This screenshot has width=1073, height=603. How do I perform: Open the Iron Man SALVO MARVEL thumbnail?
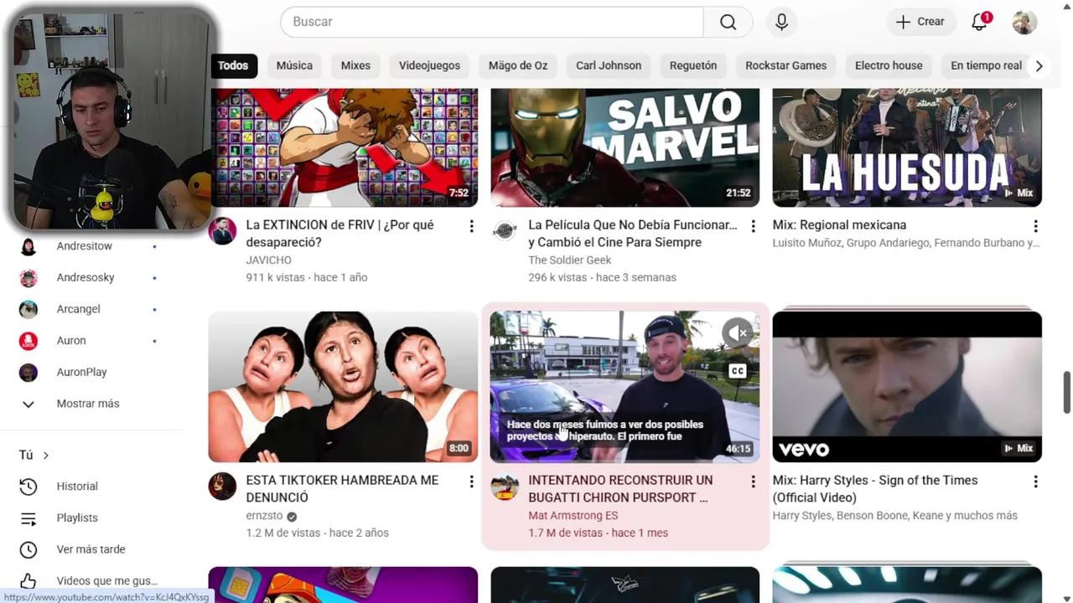pos(625,147)
